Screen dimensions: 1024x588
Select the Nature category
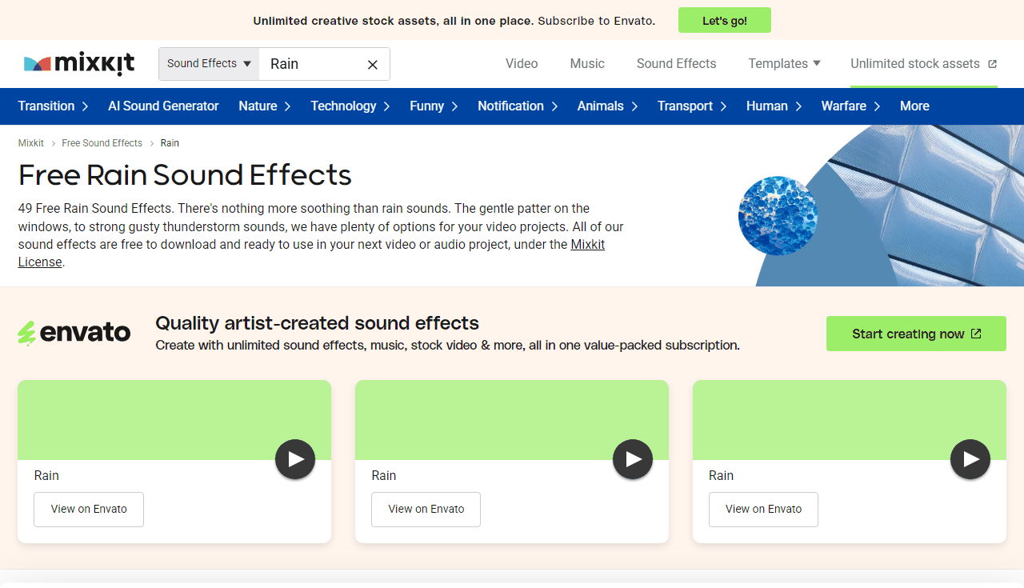tap(258, 106)
